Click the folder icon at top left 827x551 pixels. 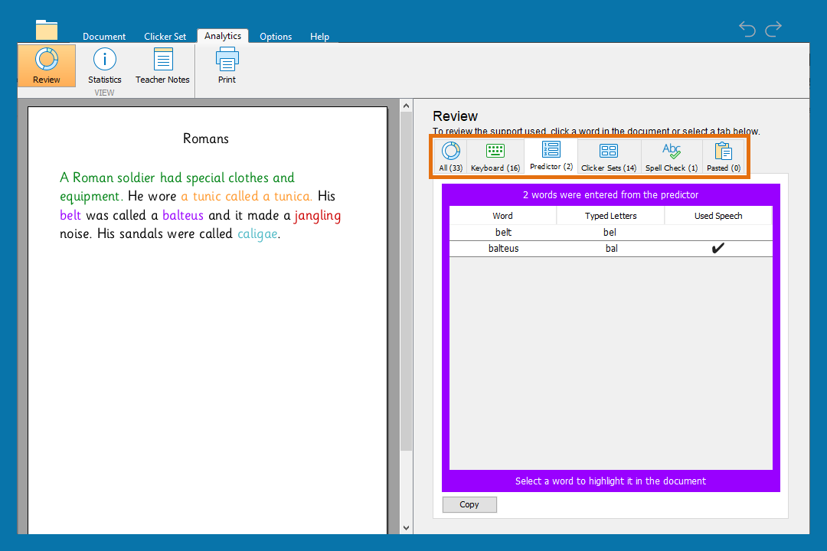click(x=47, y=30)
